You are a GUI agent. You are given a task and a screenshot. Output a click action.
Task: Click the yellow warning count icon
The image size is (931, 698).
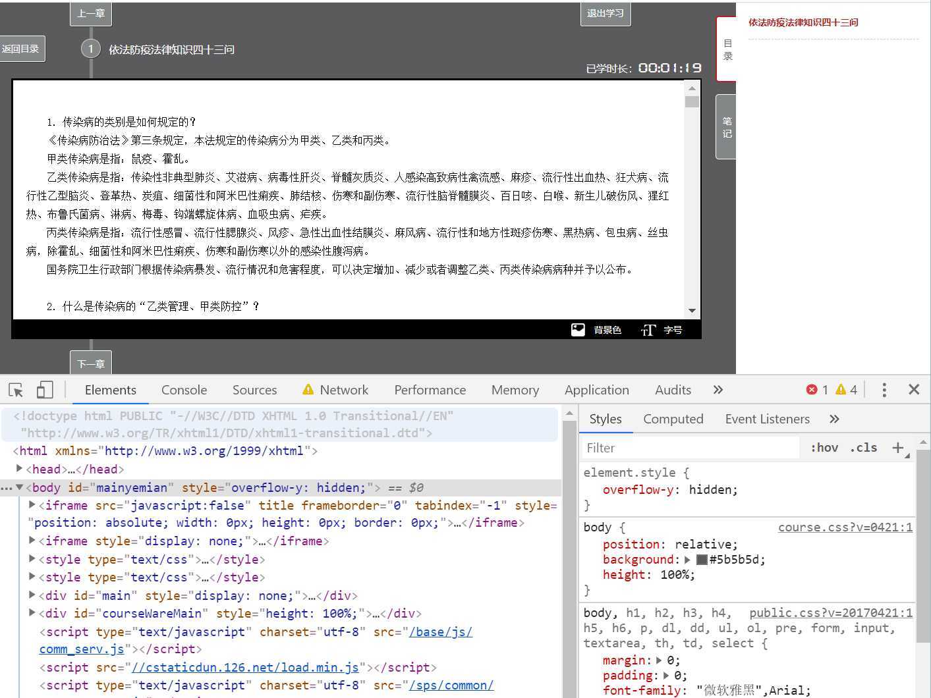tap(841, 390)
